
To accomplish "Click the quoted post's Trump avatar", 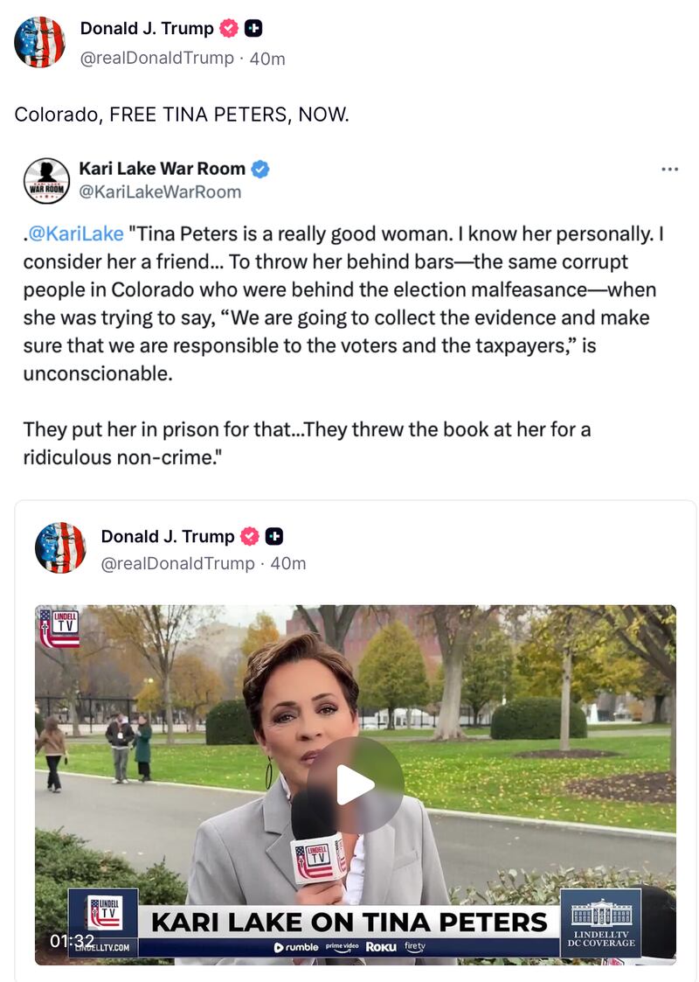I will tap(60, 548).
